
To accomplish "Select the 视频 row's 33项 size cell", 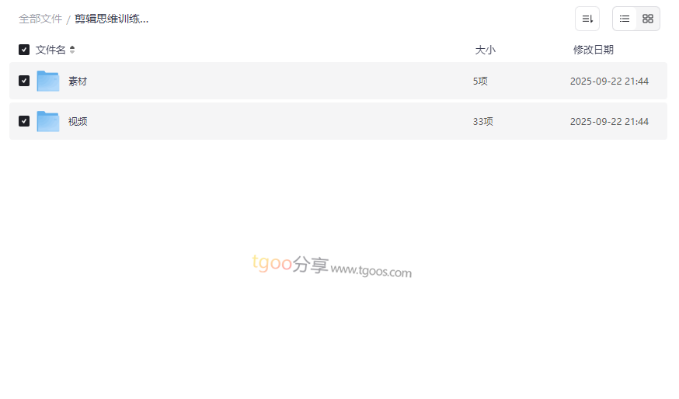I will 482,121.
